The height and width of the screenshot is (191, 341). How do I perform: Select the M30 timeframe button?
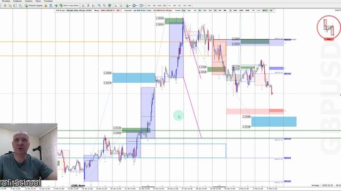tap(165, 5)
